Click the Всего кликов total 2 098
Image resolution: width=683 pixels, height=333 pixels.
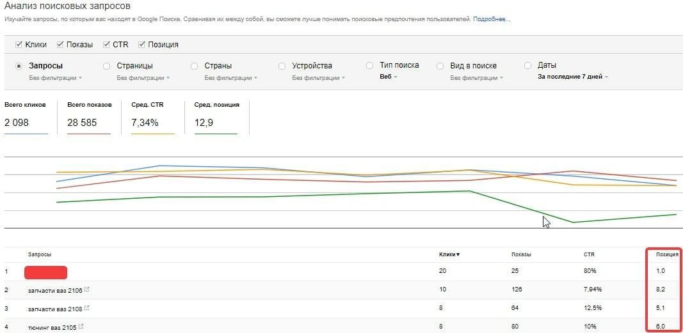coord(17,123)
